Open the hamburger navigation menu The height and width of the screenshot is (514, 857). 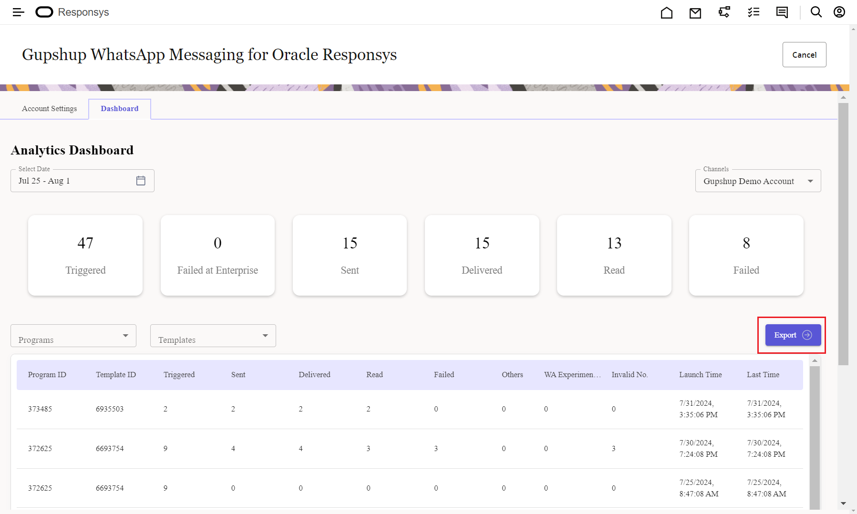pos(18,12)
